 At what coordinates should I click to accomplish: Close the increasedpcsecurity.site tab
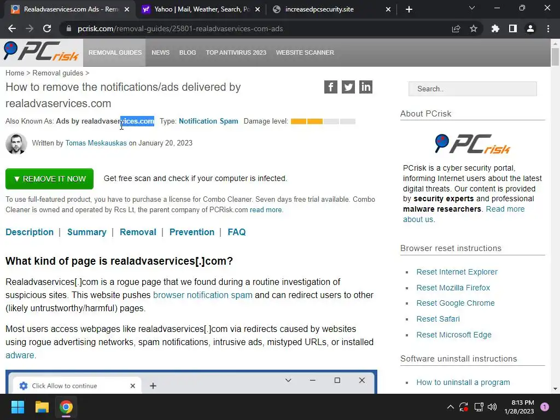tap(388, 10)
